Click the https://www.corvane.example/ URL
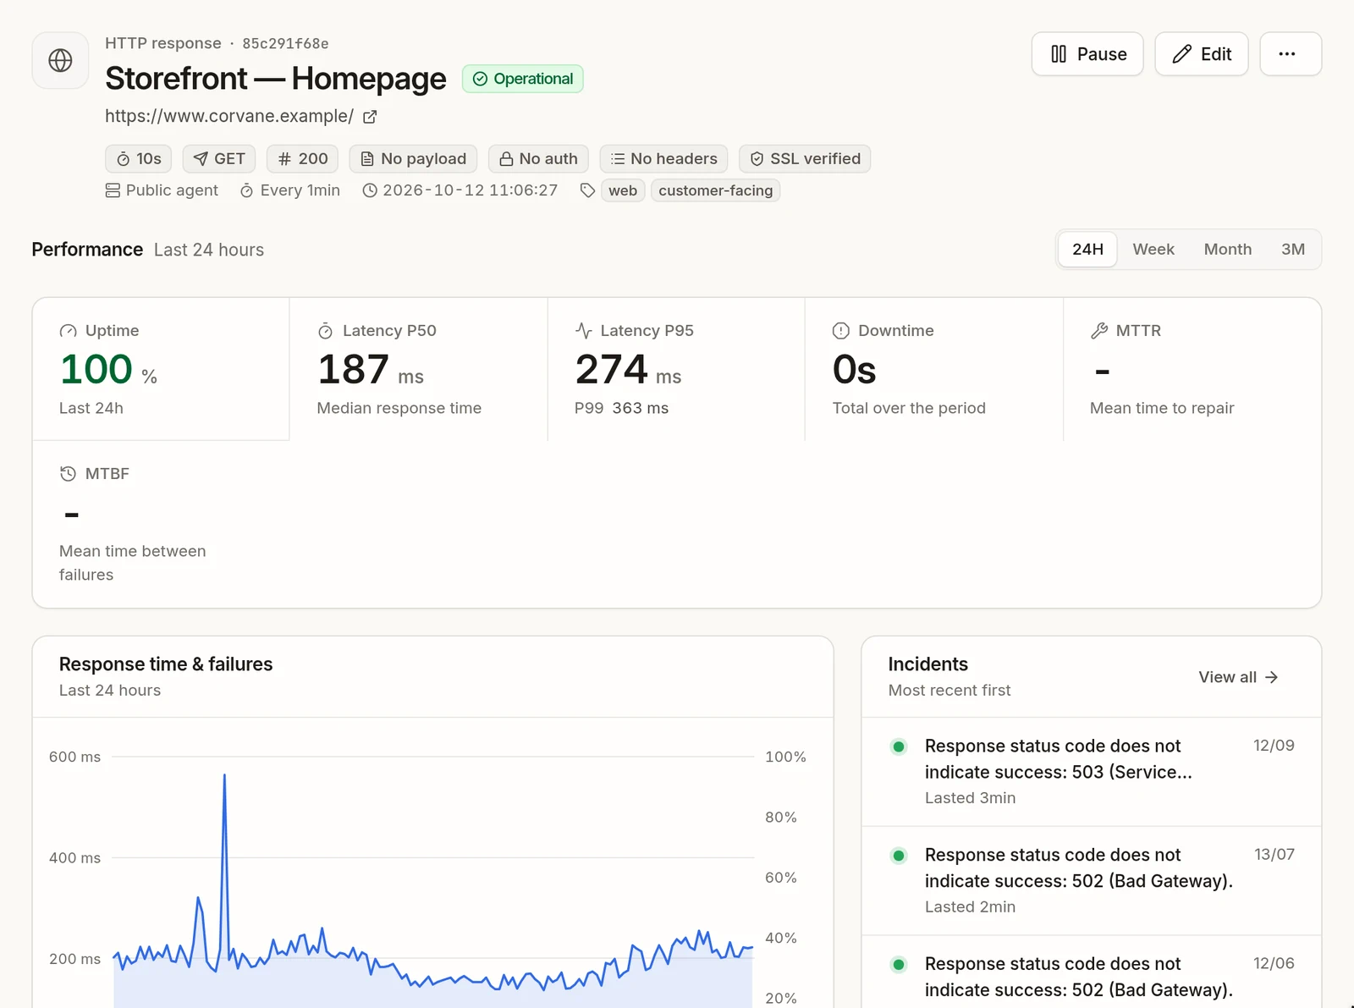Viewport: 1354px width, 1008px height. 229,116
